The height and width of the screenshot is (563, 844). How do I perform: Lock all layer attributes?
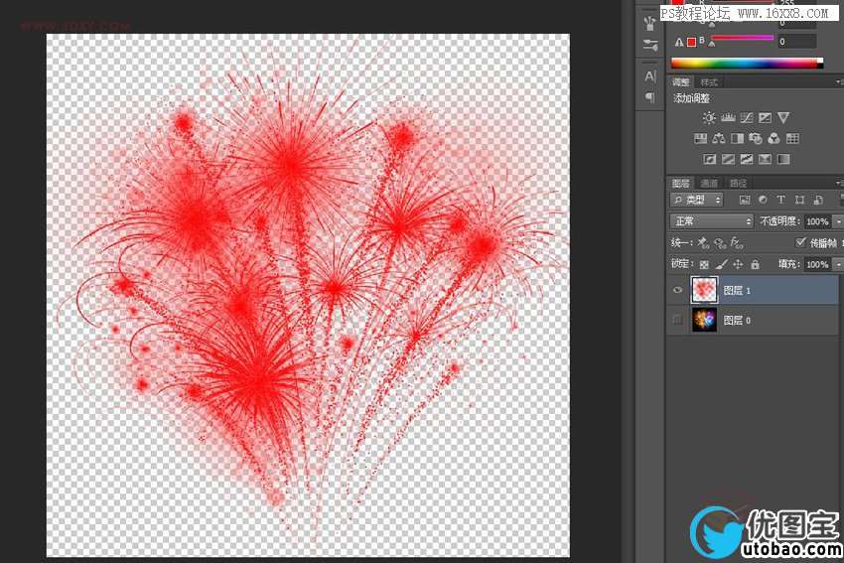pos(756,264)
